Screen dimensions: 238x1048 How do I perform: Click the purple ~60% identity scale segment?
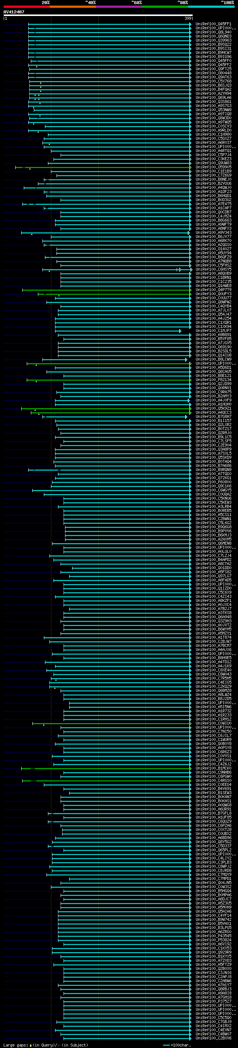(x=119, y=7)
